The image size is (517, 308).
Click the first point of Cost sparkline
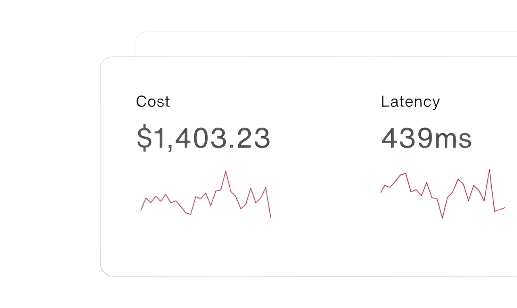pos(141,211)
